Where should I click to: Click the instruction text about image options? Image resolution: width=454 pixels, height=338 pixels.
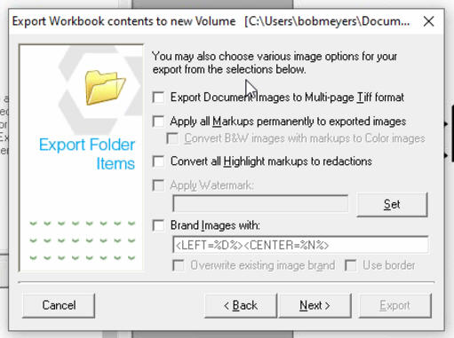[275, 63]
